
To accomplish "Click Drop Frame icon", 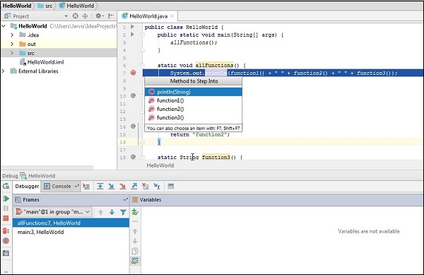I will pyautogui.click(x=146, y=187).
